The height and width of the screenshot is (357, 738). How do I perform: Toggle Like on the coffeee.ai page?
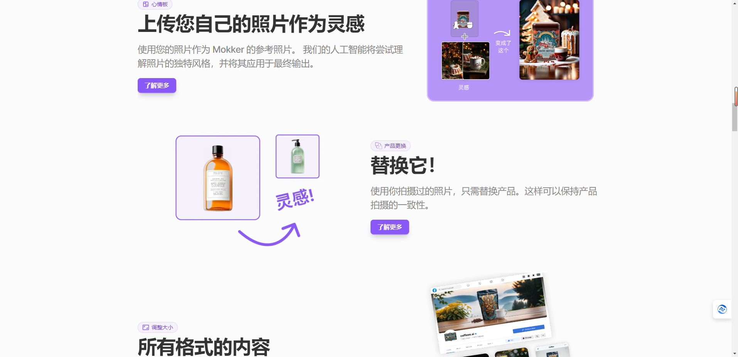click(x=511, y=341)
